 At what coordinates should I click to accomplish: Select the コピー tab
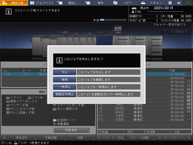(x=124, y=3)
